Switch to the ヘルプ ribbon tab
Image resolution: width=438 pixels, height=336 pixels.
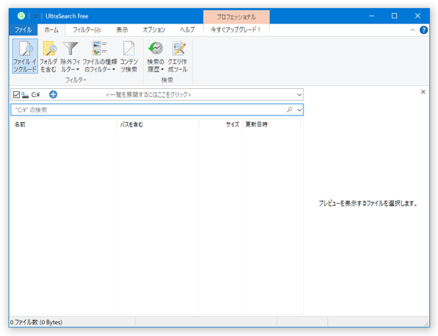(187, 29)
